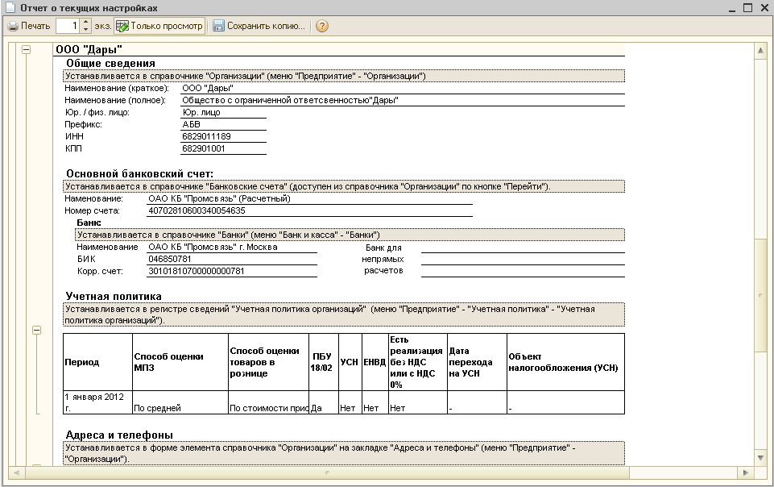Click the horizontal scrollbar thumb
The width and height of the screenshot is (774, 487).
click(327, 472)
